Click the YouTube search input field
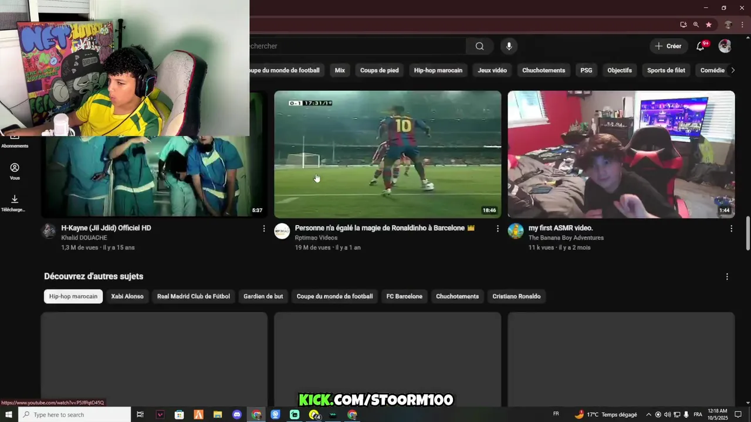The height and width of the screenshot is (422, 751). (x=357, y=46)
